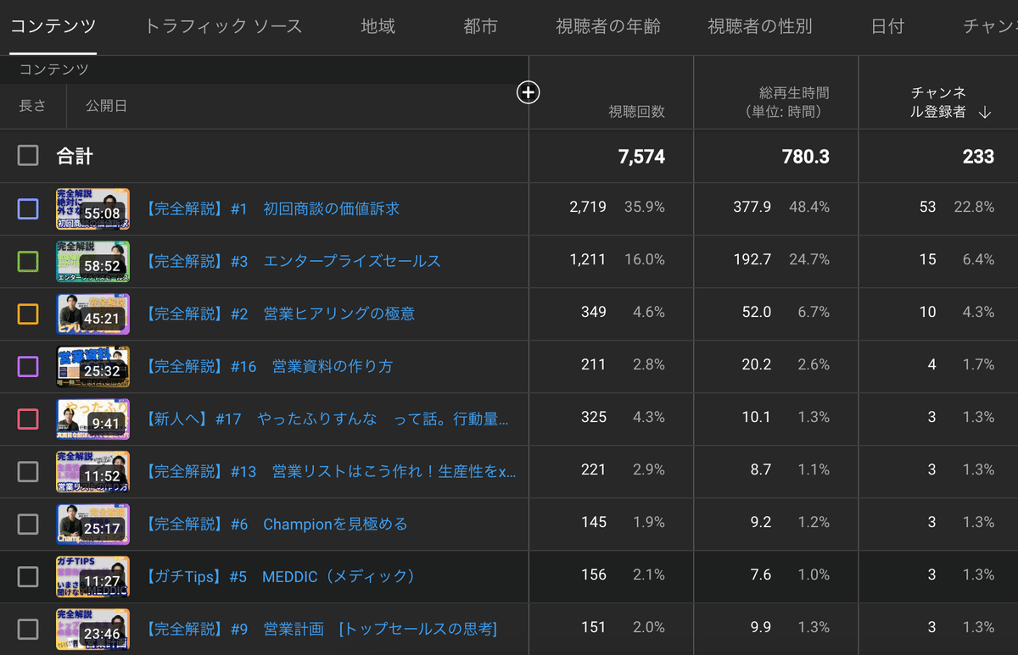Image resolution: width=1018 pixels, height=655 pixels.
Task: Click the plus icon to add a metric
Action: (528, 92)
